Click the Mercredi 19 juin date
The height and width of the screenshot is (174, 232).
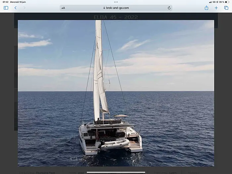18,2
